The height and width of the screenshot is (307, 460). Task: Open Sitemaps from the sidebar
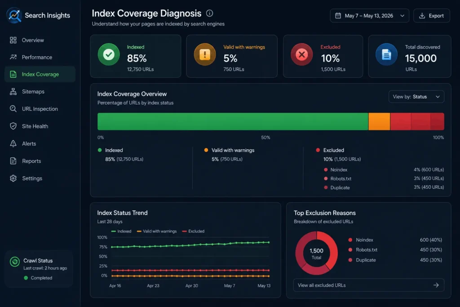[40, 92]
